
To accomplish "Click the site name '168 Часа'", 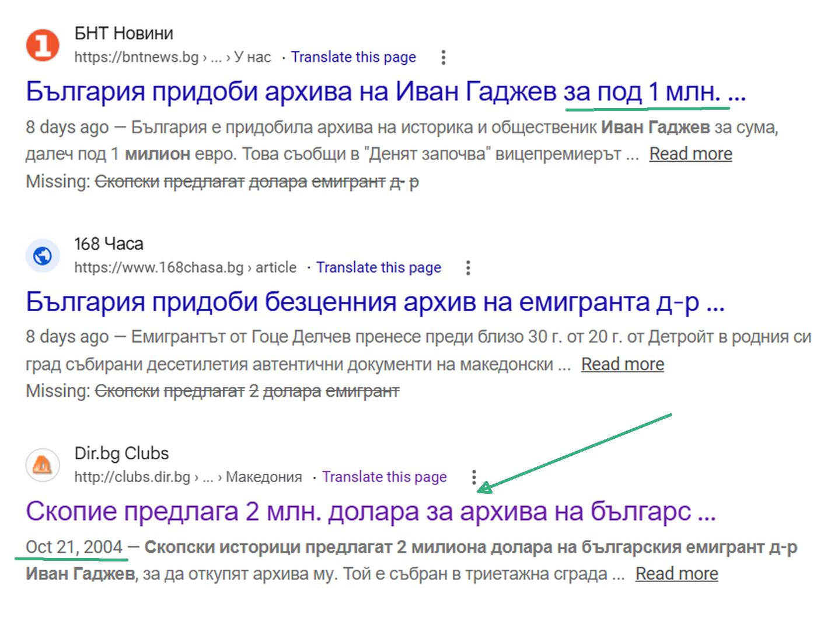I will pos(109,244).
